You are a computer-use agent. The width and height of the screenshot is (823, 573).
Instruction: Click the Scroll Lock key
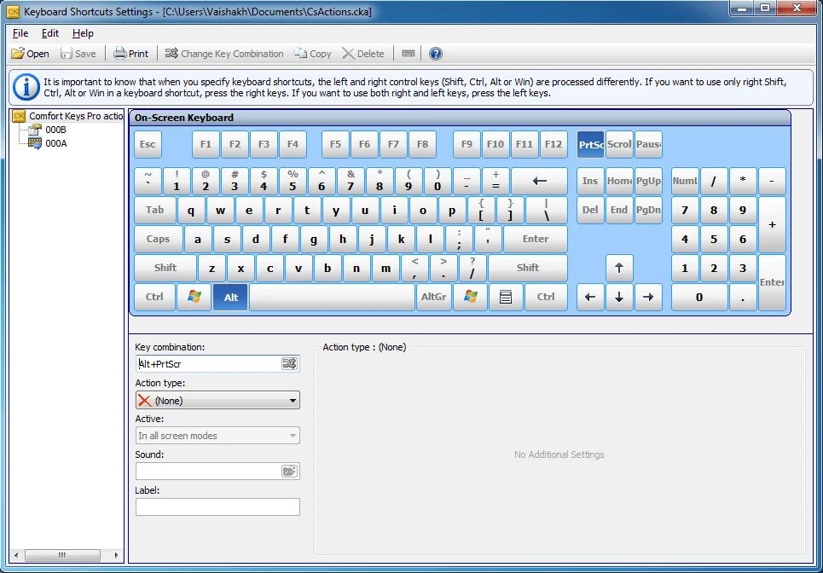pos(619,144)
